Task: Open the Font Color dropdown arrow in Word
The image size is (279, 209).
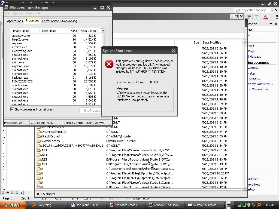Action: click(x=270, y=17)
